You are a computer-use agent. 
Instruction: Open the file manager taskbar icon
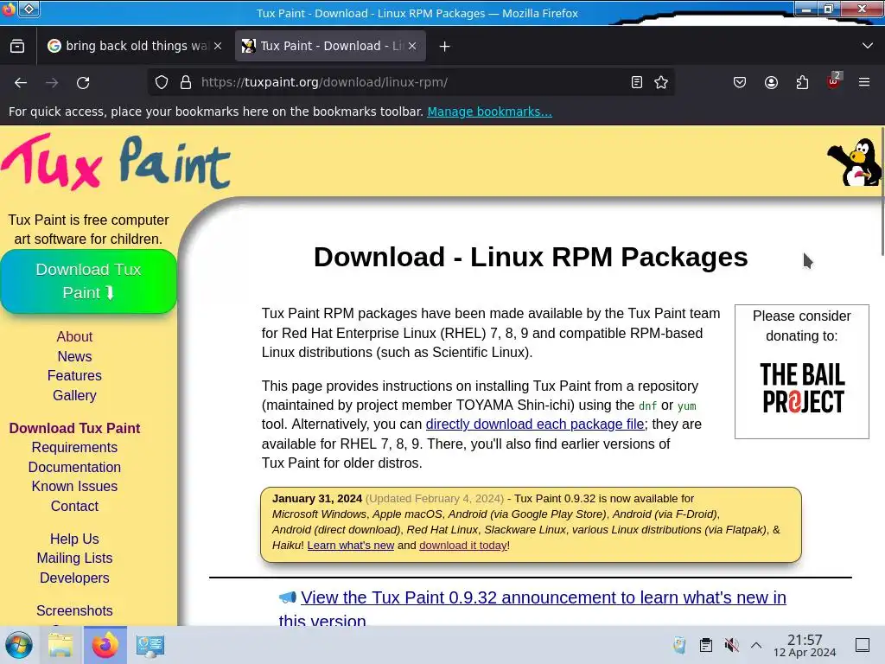click(x=60, y=645)
